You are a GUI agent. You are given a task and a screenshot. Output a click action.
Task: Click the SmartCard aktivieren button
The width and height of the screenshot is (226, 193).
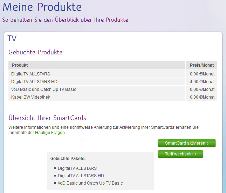tap(186, 143)
